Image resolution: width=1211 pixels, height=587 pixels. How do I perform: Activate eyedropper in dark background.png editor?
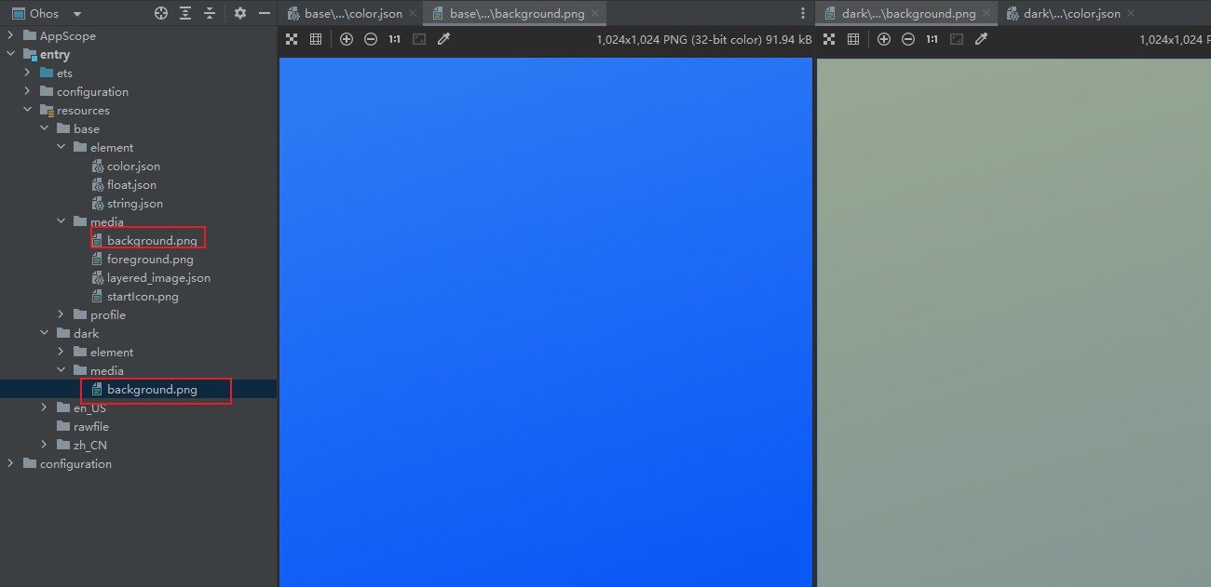coord(981,39)
